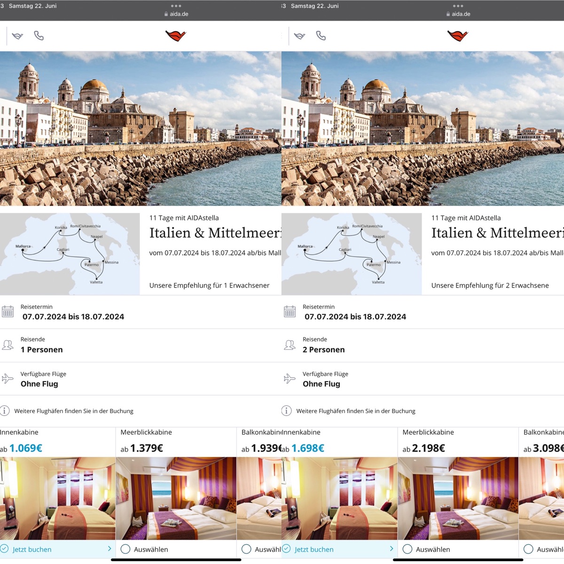Viewport: 564px width, 564px height.
Task: Open Meerblickkabine photo priced 1.379€
Action: (x=176, y=498)
